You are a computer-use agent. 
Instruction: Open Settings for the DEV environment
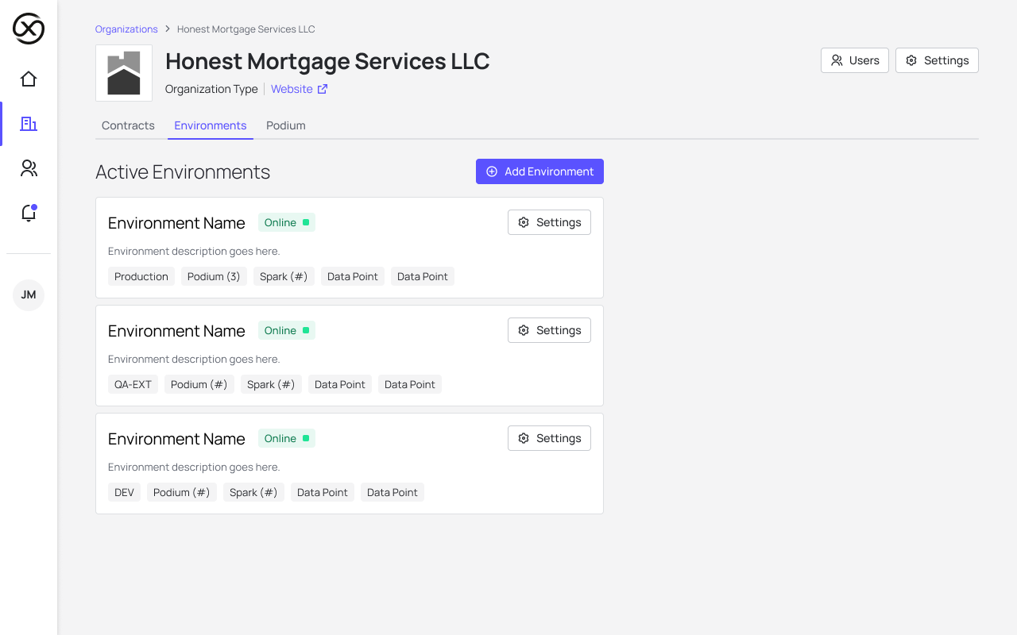549,438
